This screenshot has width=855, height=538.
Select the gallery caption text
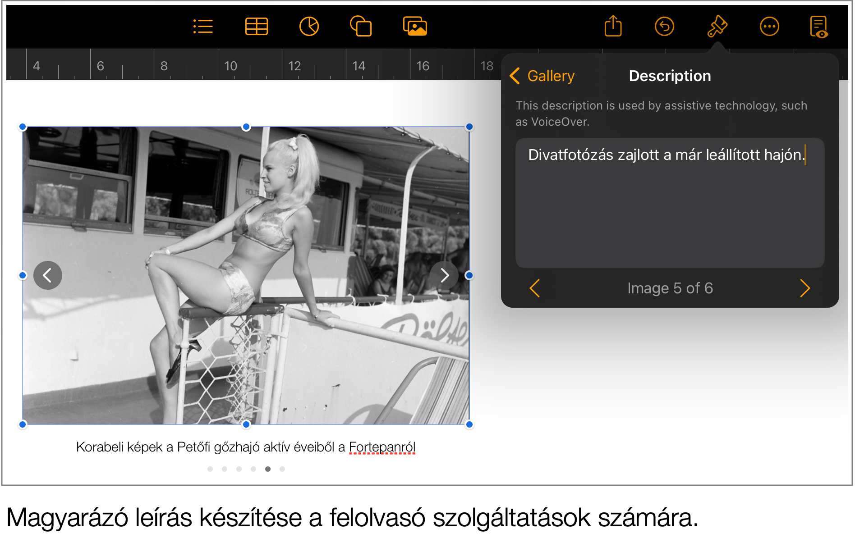[x=246, y=447]
